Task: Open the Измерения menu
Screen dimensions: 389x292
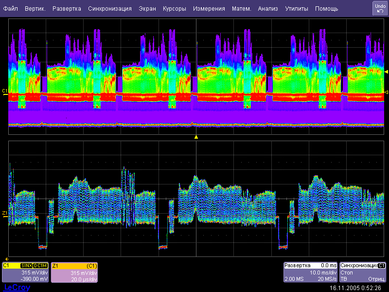Action: pos(209,9)
